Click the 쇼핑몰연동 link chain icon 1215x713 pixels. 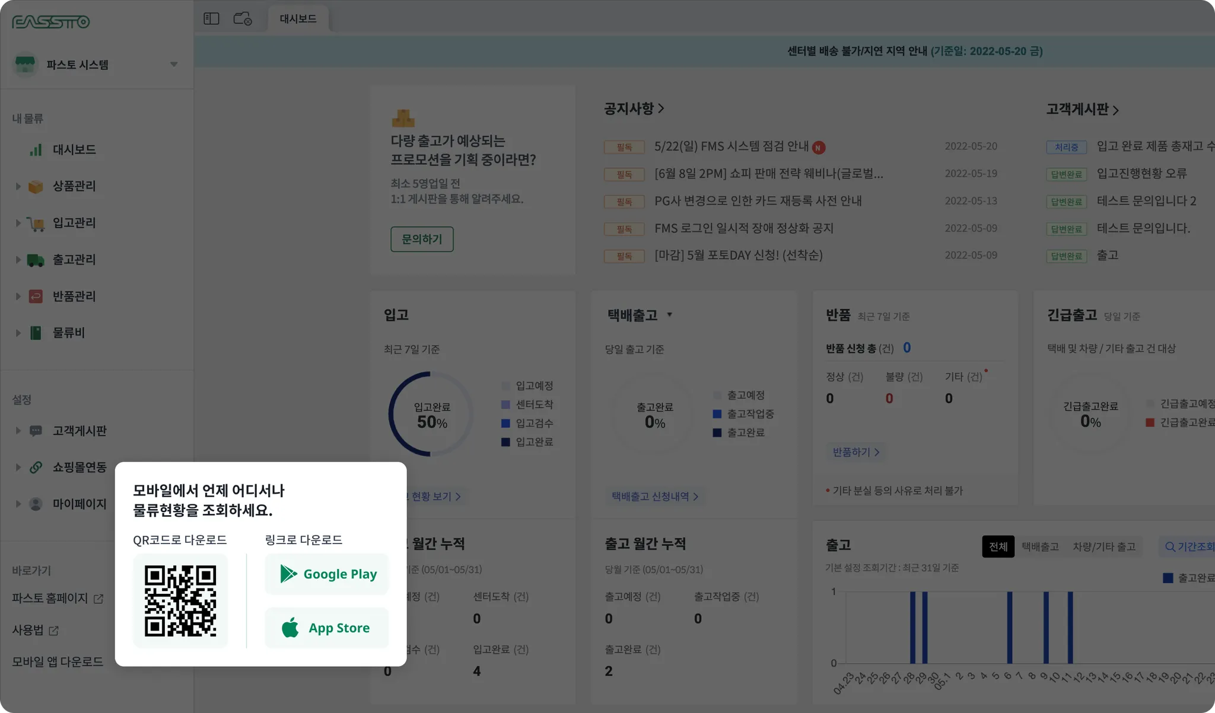(36, 467)
